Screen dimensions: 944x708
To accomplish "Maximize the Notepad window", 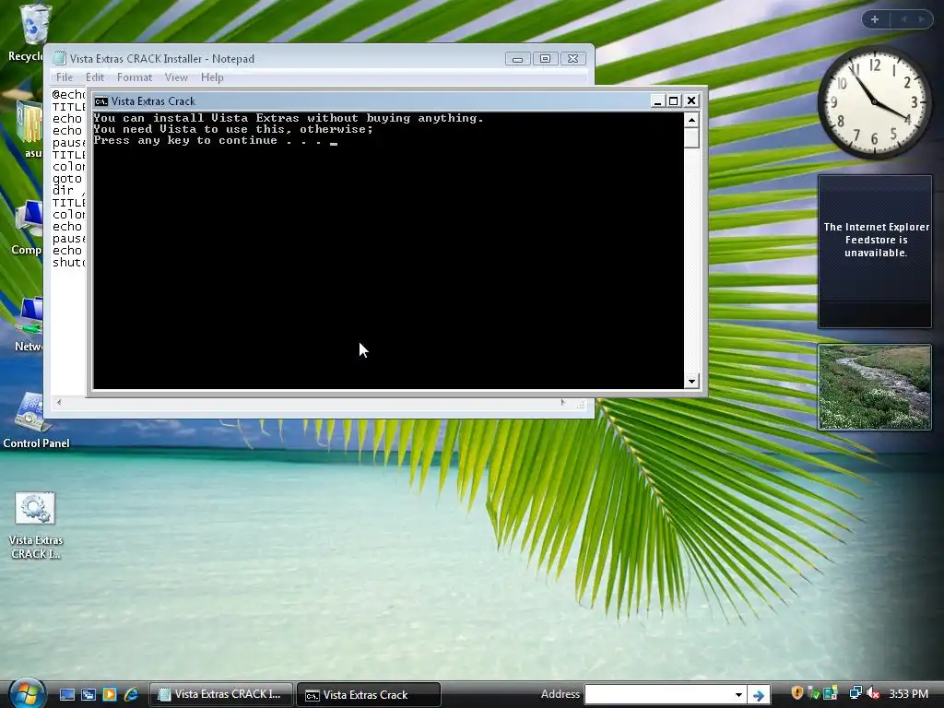I will click(x=545, y=59).
